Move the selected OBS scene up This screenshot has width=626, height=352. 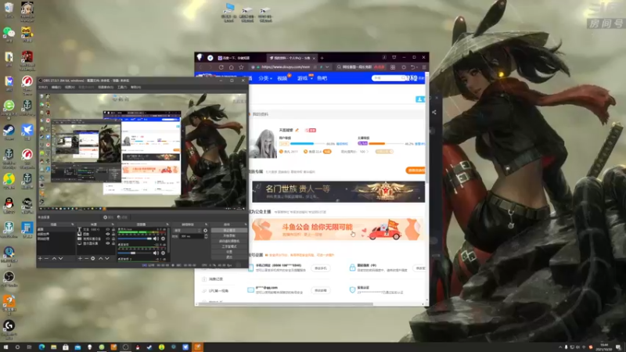(54, 259)
